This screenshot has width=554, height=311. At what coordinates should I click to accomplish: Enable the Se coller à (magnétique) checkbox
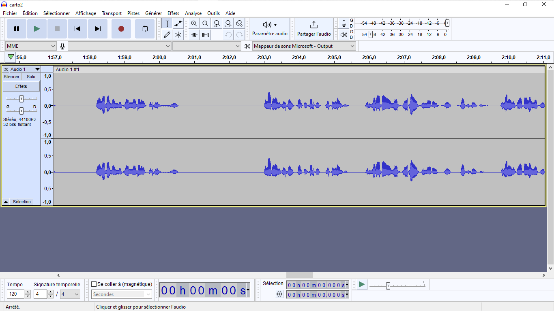pos(94,284)
